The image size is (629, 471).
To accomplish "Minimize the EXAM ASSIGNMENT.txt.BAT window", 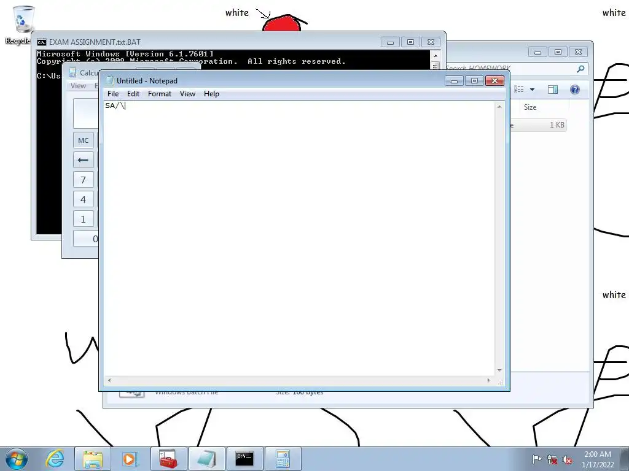I will 390,42.
